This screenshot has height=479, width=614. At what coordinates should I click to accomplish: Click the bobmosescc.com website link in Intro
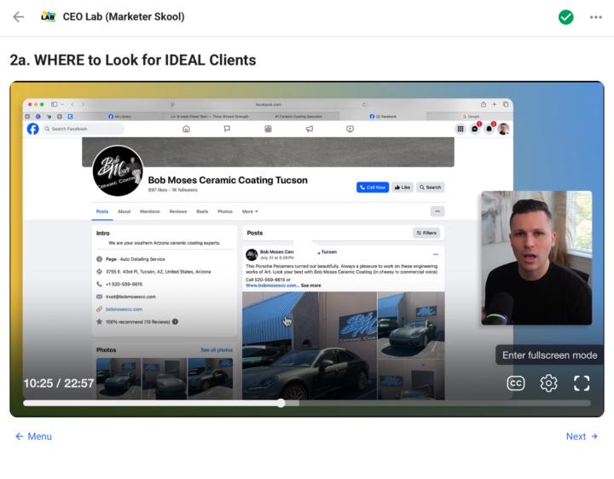[x=124, y=309]
